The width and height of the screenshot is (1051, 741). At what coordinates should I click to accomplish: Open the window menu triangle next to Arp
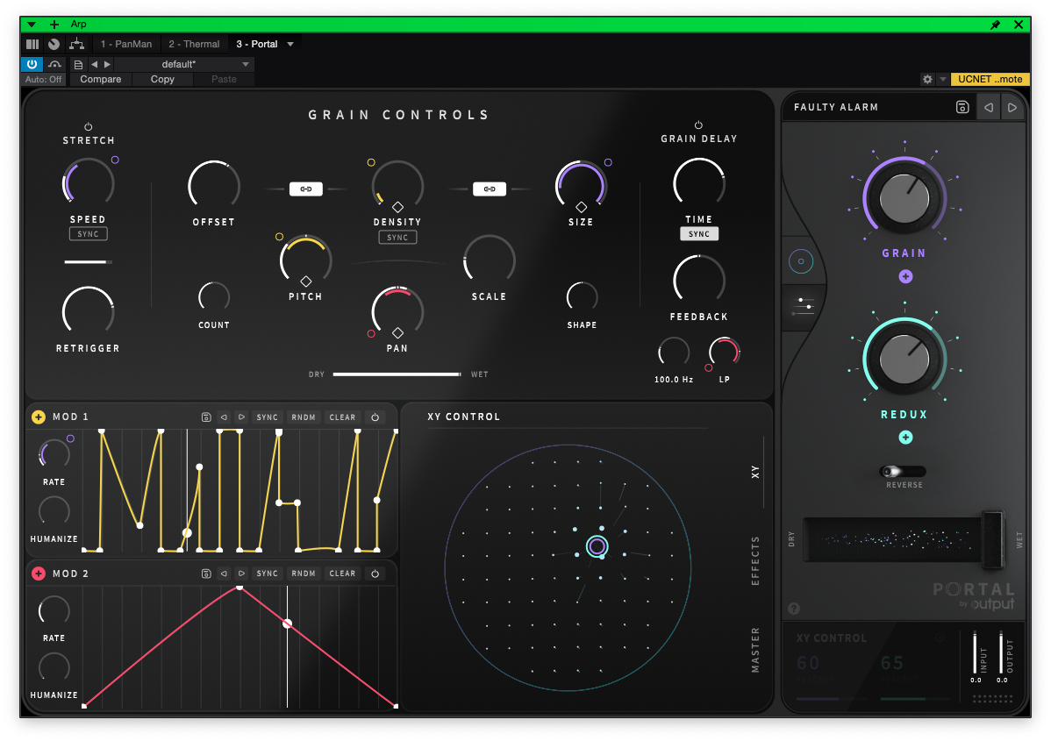(x=32, y=25)
